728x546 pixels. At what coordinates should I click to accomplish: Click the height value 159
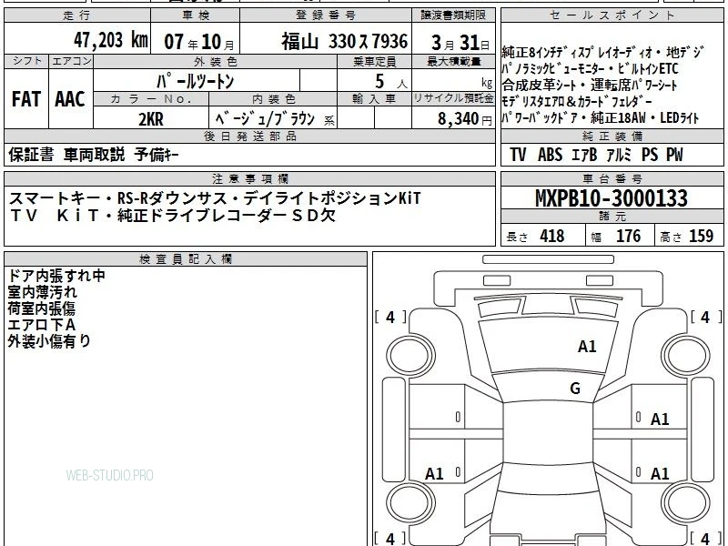click(x=701, y=236)
